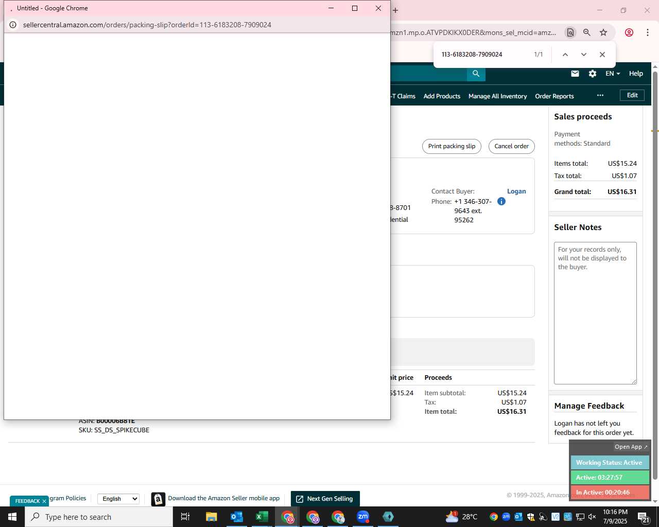659x527 pixels.
Task: Go to the next find result
Action: (584, 55)
